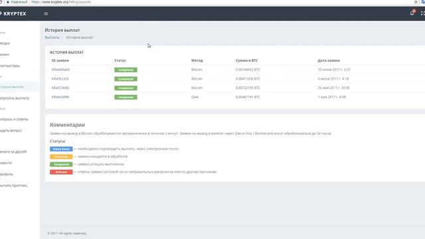Click the kryptex.org URL in the address bar
The height and width of the screenshot is (239, 425).
coord(61,2)
